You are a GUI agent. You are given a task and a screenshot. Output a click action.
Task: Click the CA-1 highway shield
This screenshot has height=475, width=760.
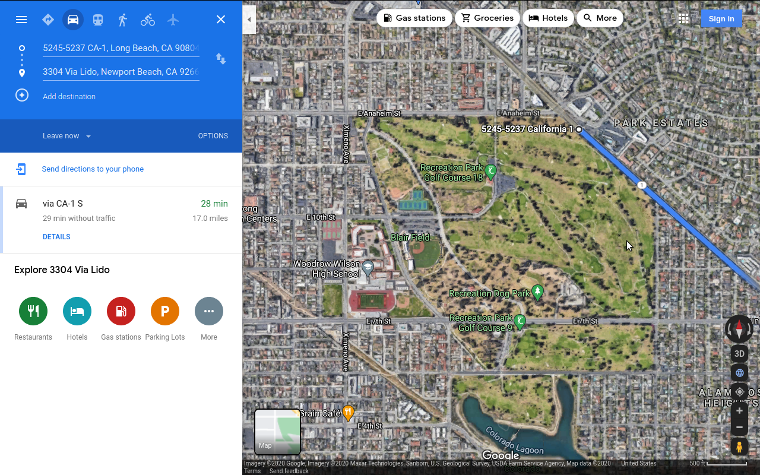coord(642,185)
